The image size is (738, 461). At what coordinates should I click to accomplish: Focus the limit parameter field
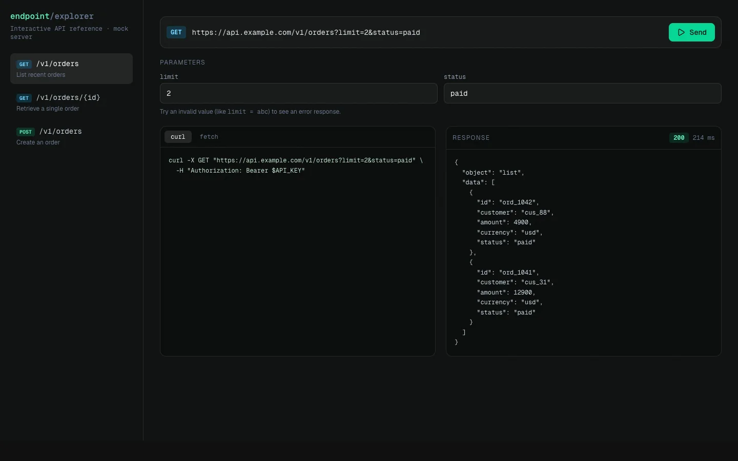click(298, 93)
